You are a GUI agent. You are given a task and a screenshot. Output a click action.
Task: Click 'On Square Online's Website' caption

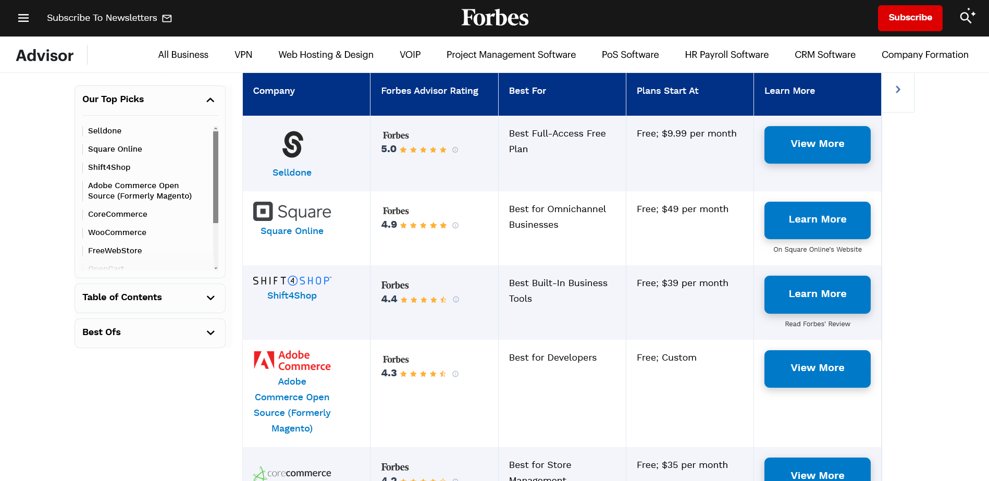tap(818, 250)
